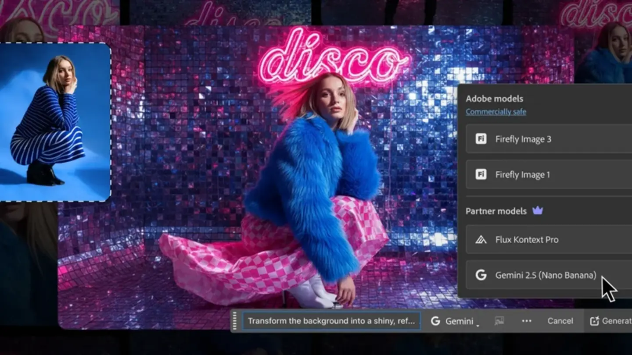
Task: Click the Cancel button
Action: pyautogui.click(x=560, y=321)
